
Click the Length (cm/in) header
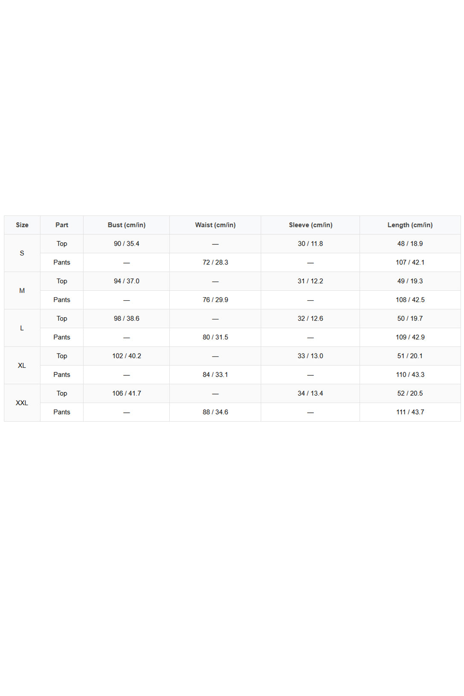(410, 225)
